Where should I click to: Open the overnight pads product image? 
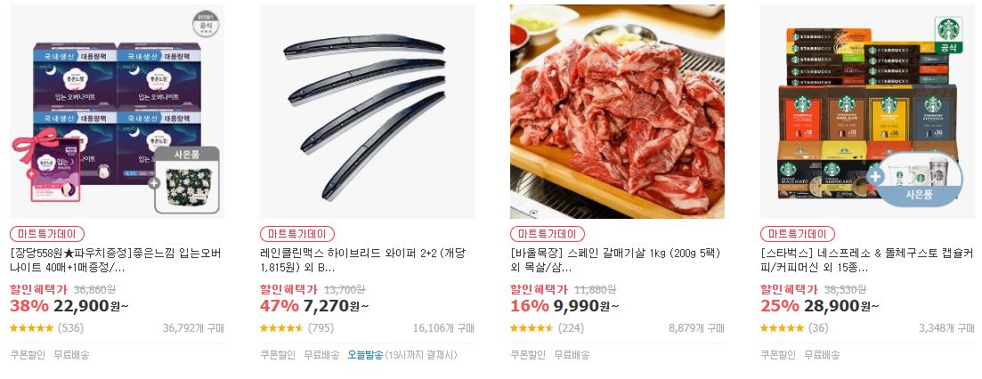[x=118, y=112]
